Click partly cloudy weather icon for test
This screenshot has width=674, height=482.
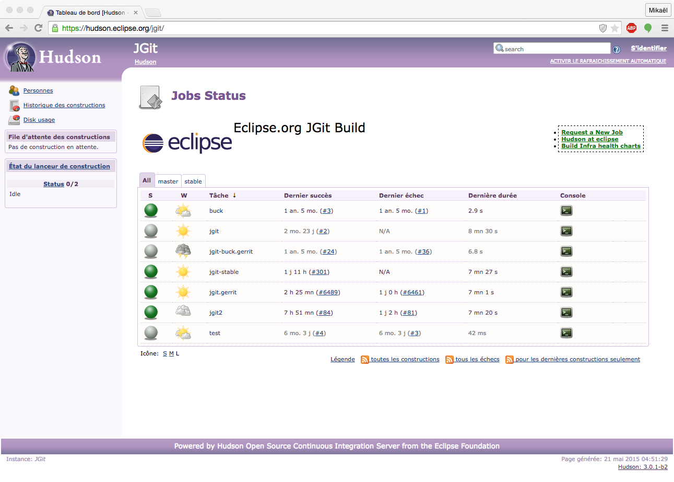pos(183,333)
